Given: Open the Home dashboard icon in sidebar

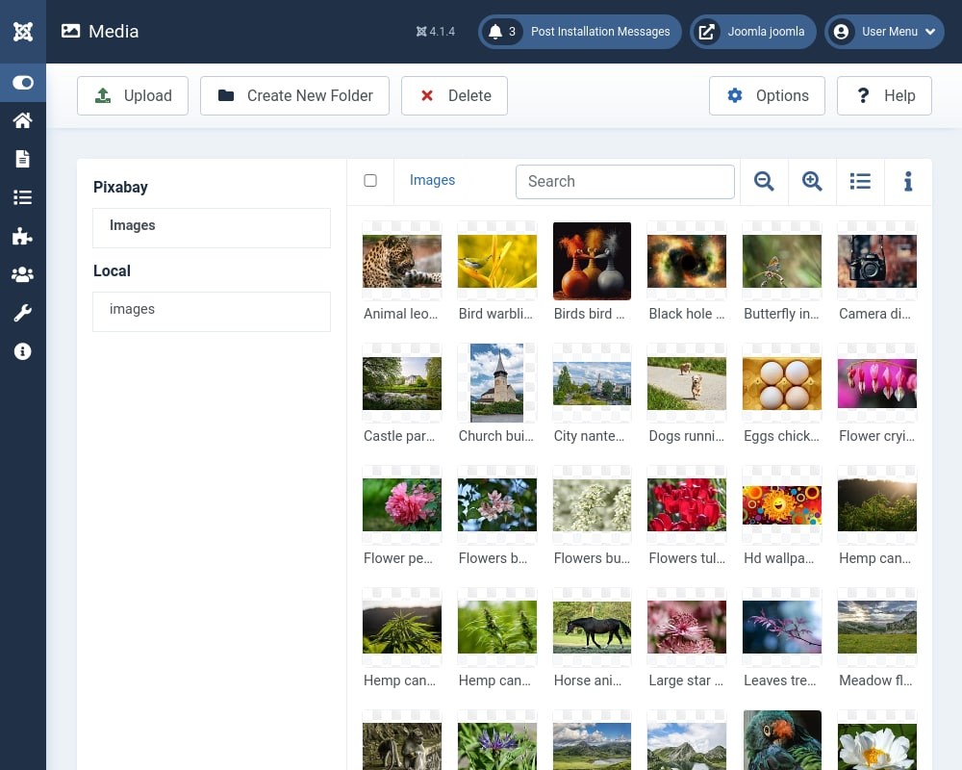Looking at the screenshot, I should point(23,120).
